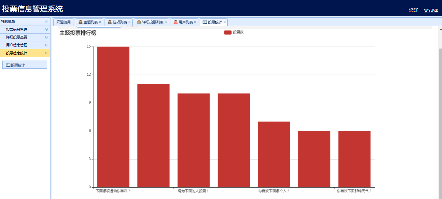Click the 用户列表 tab user icon
442x199 pixels.
pyautogui.click(x=175, y=22)
